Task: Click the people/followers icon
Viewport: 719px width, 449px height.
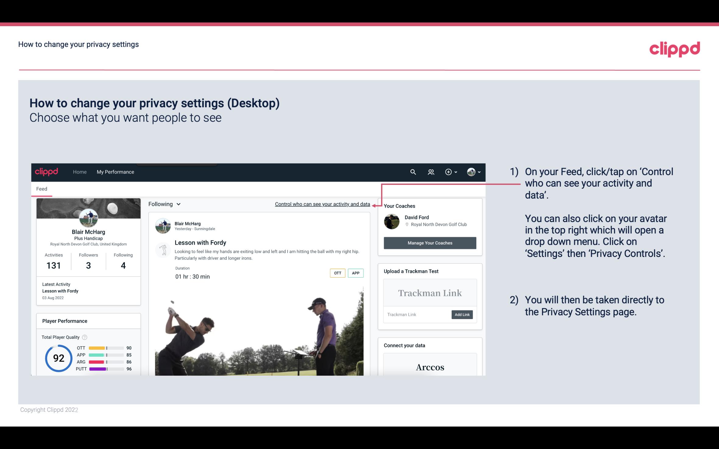Action: (431, 172)
